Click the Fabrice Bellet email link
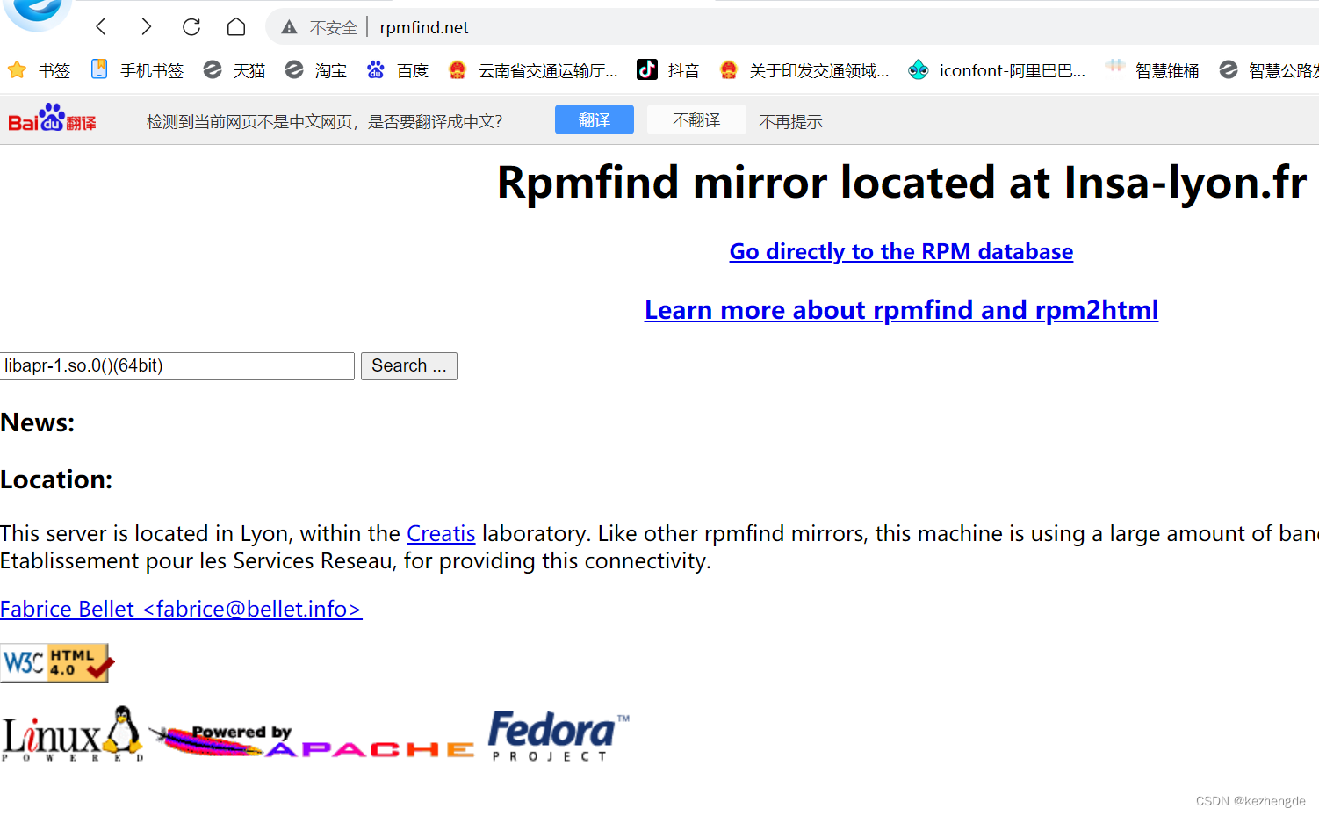 click(181, 609)
